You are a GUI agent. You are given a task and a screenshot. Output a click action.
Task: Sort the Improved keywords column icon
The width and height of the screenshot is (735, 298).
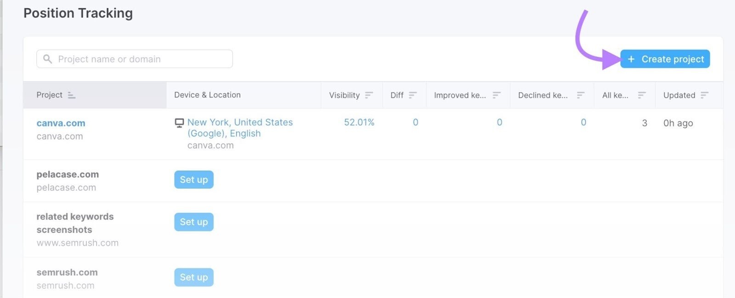[x=496, y=95]
